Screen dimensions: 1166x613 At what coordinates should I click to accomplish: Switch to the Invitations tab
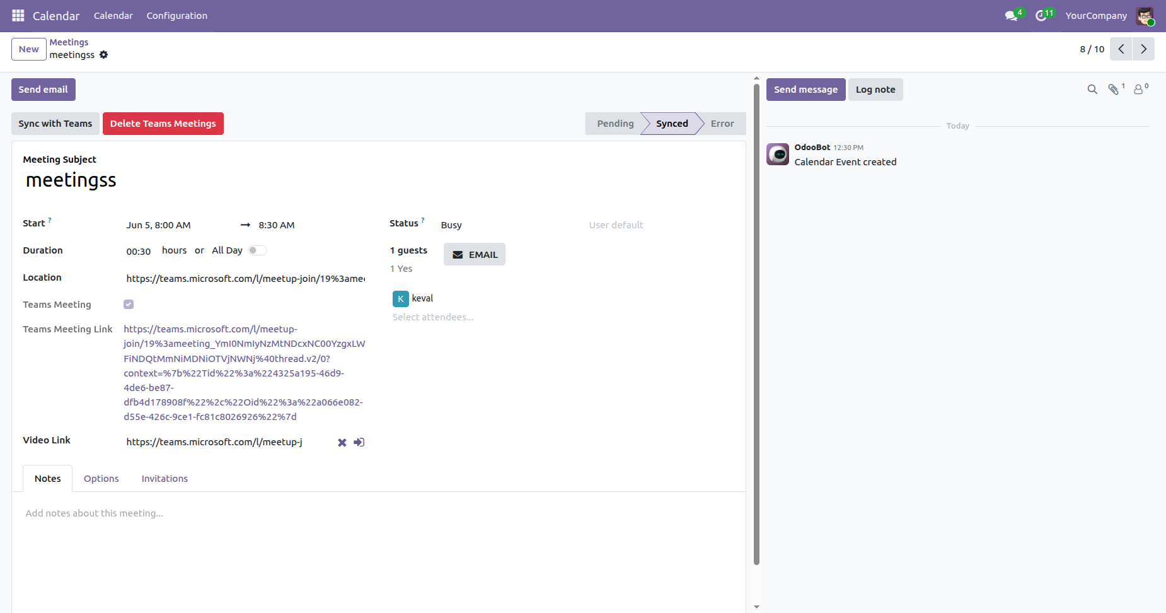165,479
